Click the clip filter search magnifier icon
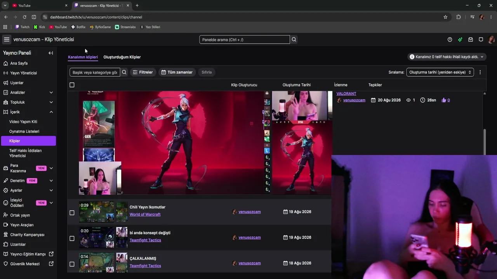 click(124, 72)
